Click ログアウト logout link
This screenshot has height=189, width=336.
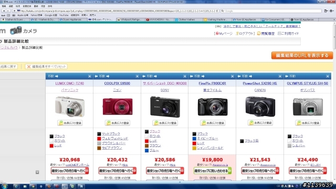(245, 34)
